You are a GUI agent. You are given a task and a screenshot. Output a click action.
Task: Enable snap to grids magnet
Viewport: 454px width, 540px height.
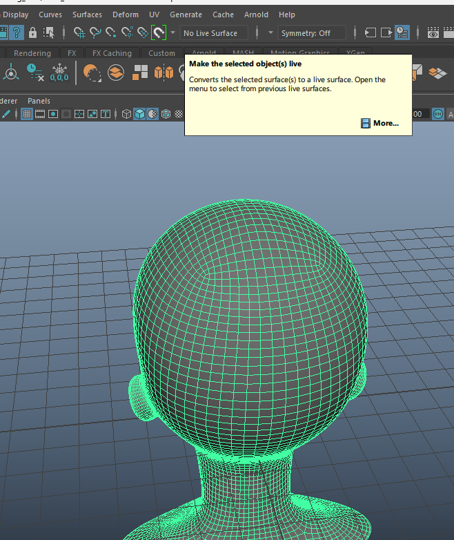pos(79,32)
